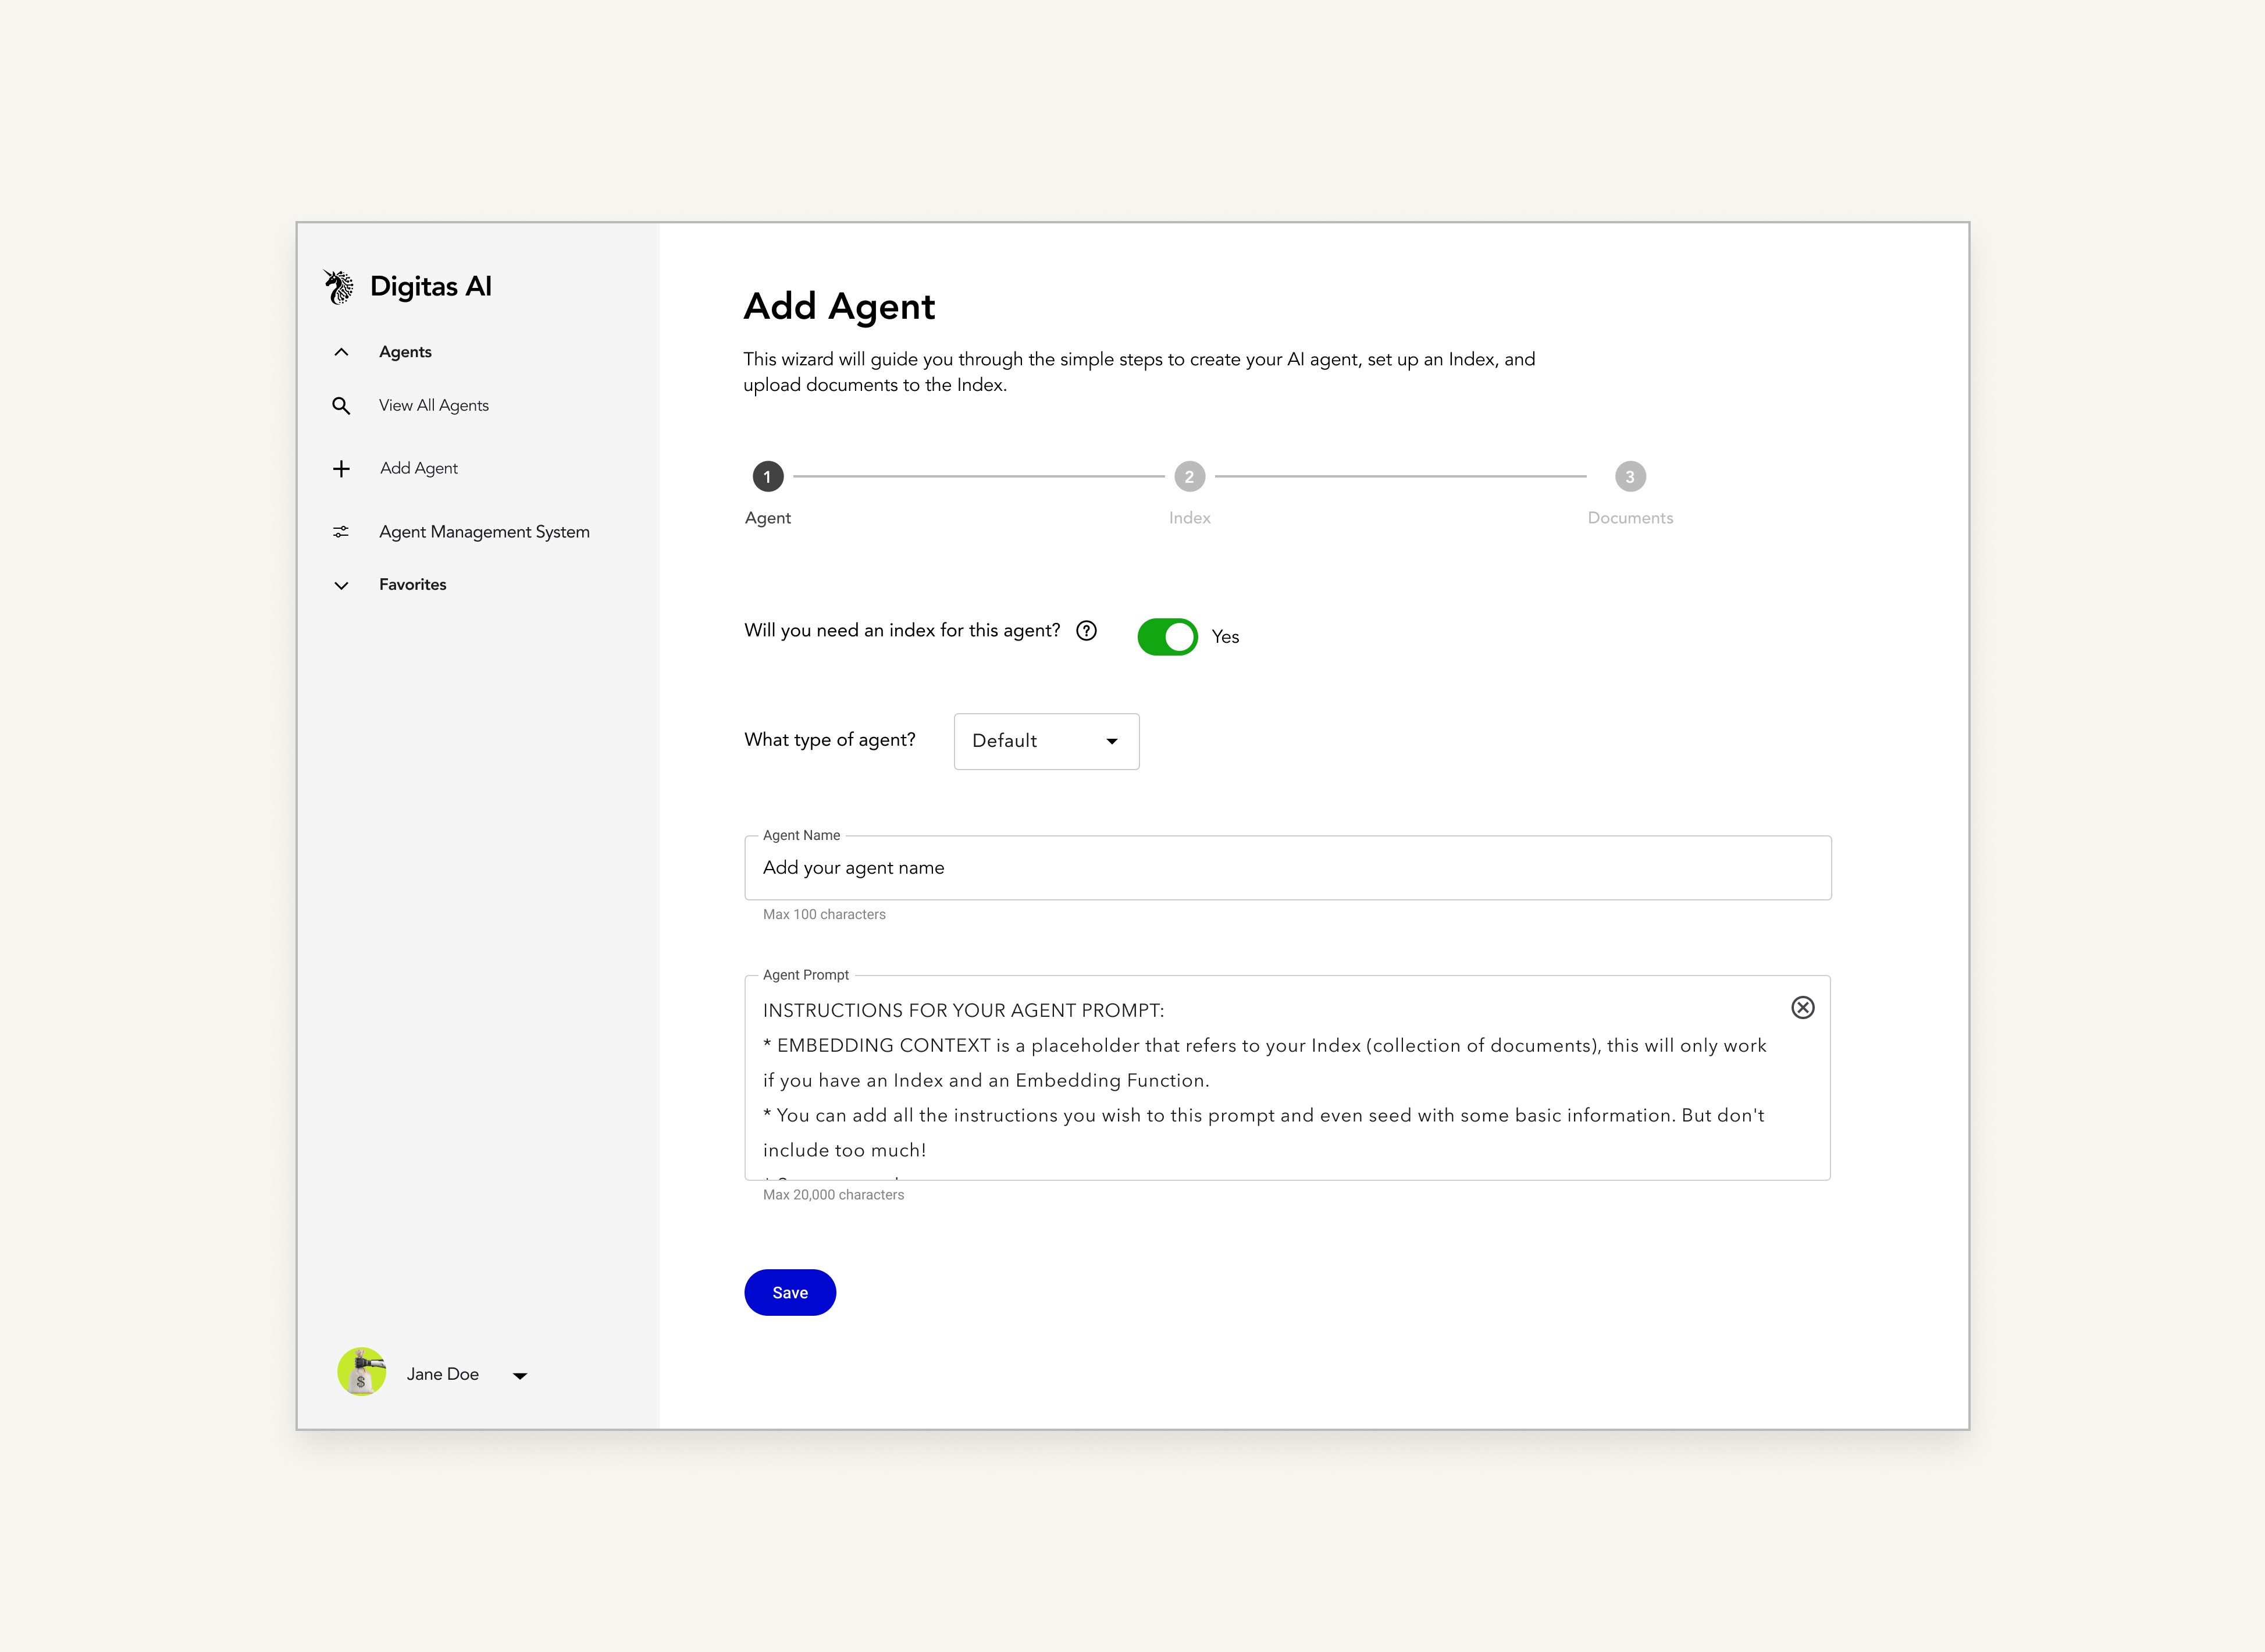Click into the Agent Name field
The image size is (2265, 1652).
[1287, 868]
